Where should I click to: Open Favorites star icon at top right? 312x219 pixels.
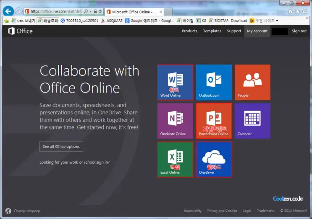(297, 11)
